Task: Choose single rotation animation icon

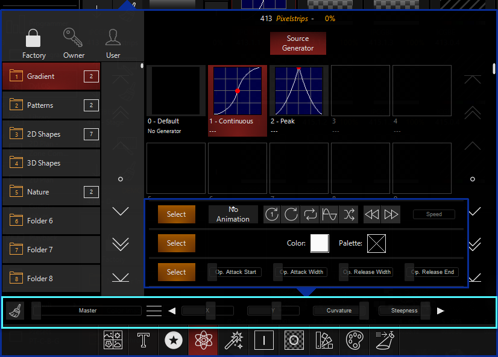Action: click(x=291, y=214)
